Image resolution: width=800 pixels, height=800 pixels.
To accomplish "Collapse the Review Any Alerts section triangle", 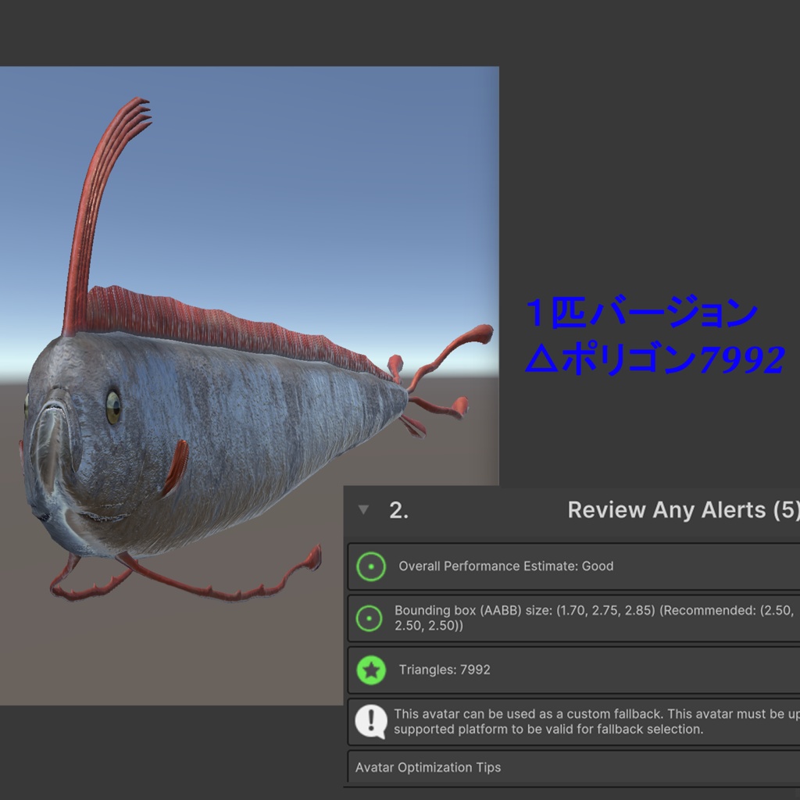I will (362, 510).
